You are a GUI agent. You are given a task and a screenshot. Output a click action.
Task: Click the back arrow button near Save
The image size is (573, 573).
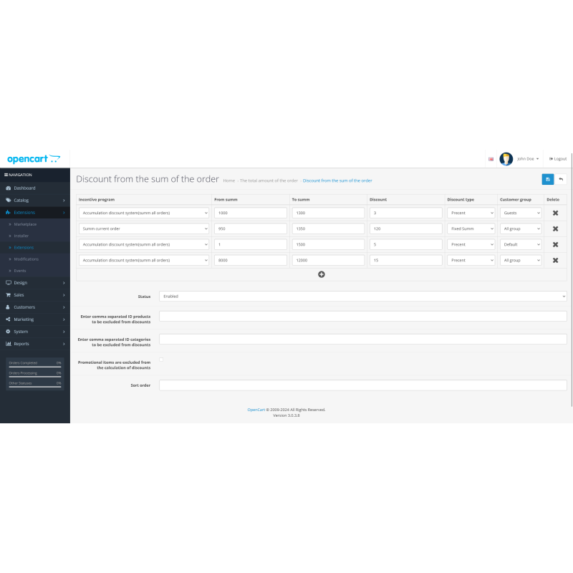tap(562, 179)
